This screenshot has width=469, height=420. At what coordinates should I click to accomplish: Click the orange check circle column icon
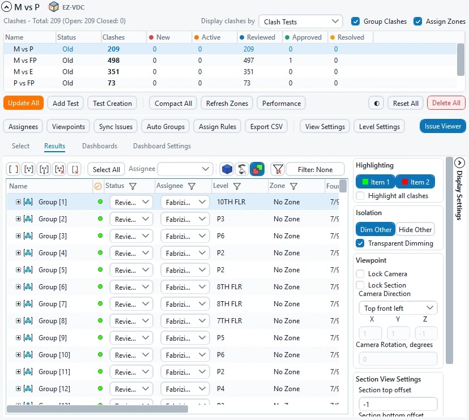pyautogui.click(x=98, y=186)
